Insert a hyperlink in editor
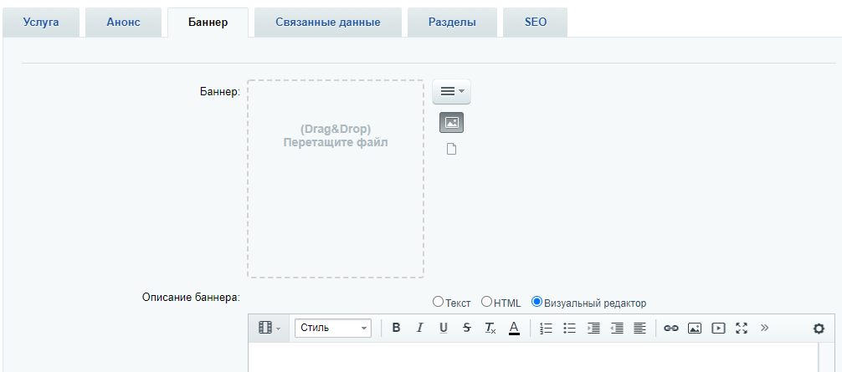Image resolution: width=842 pixels, height=372 pixels. (671, 328)
